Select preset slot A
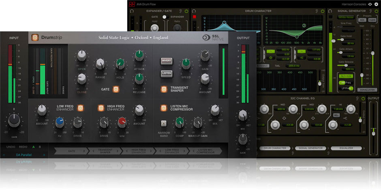381x190 pixels. pos(34,147)
